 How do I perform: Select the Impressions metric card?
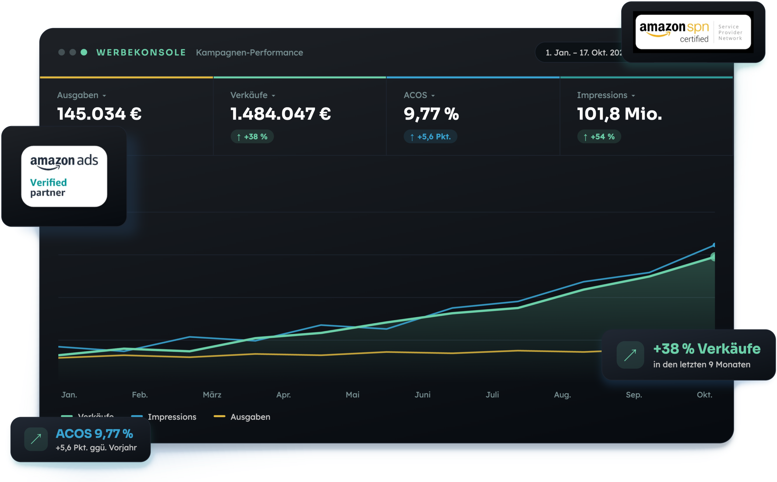pyautogui.click(x=647, y=116)
